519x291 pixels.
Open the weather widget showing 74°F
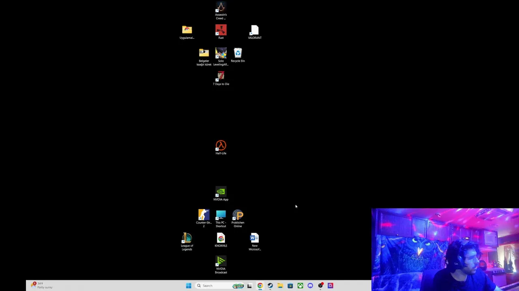point(42,285)
